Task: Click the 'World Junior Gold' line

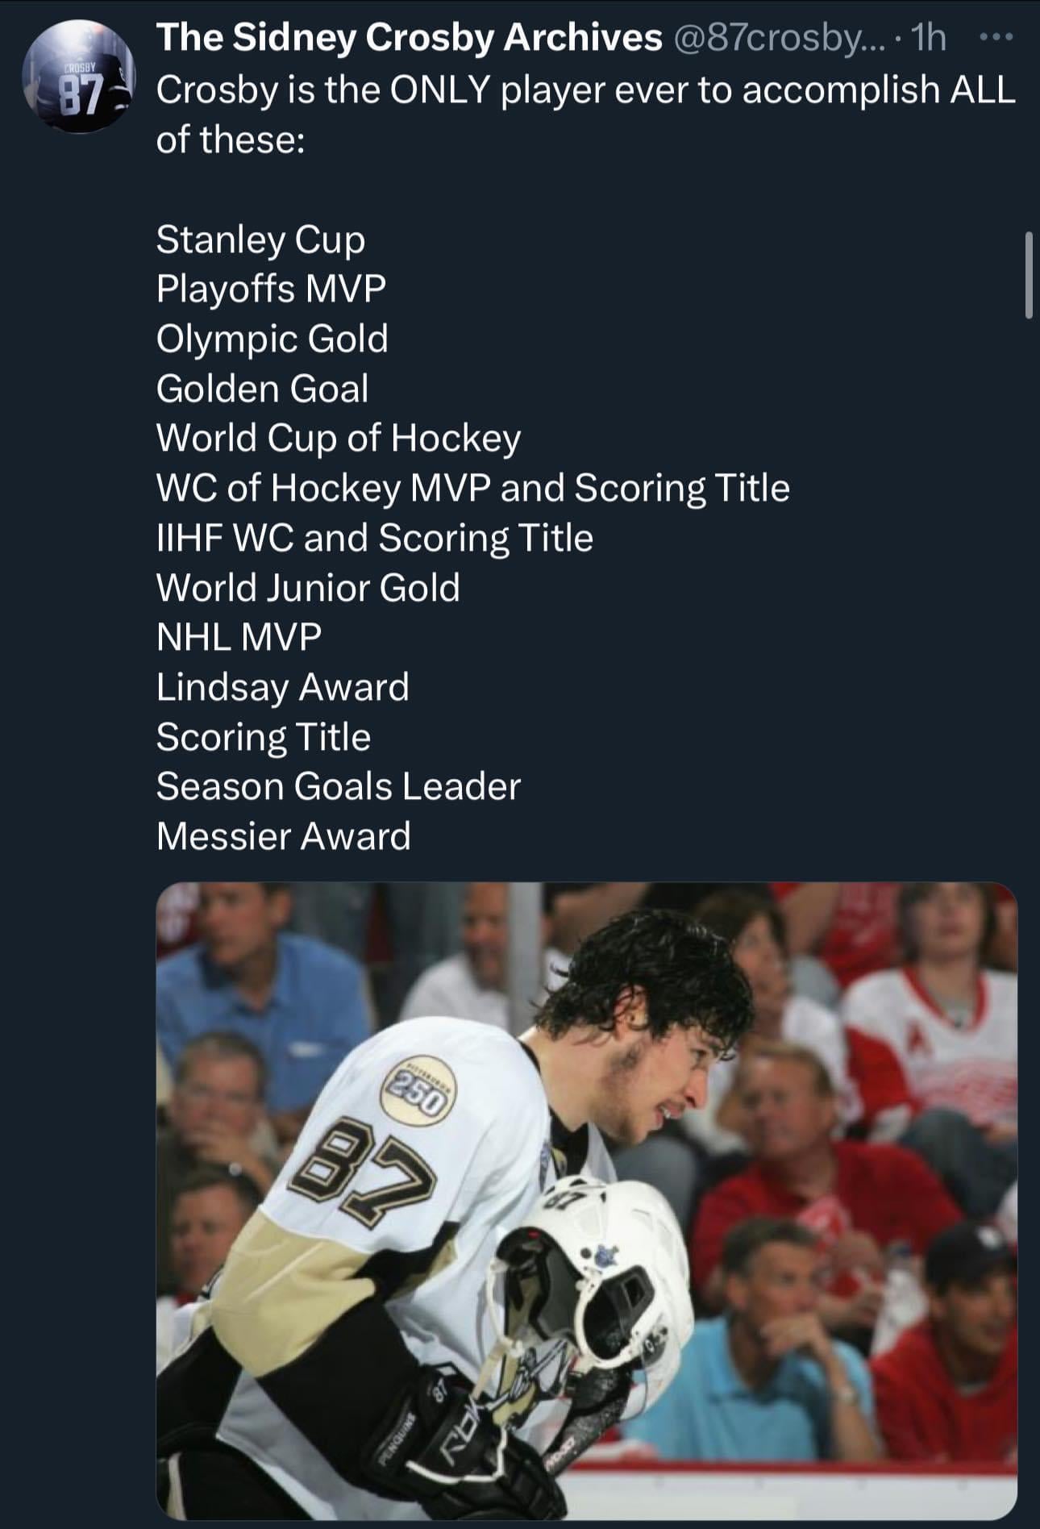Action: pos(308,588)
